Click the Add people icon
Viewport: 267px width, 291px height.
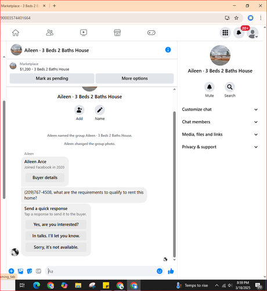[80, 110]
